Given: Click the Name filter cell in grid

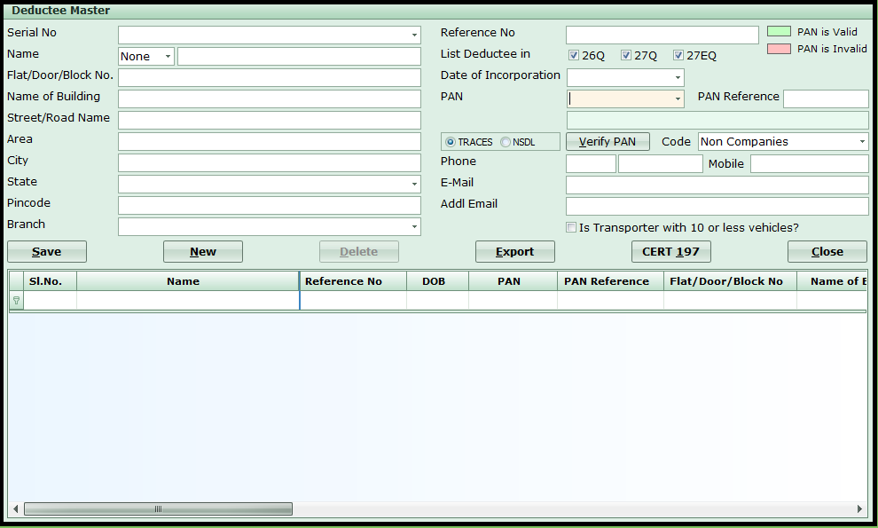Looking at the screenshot, I should (x=188, y=301).
